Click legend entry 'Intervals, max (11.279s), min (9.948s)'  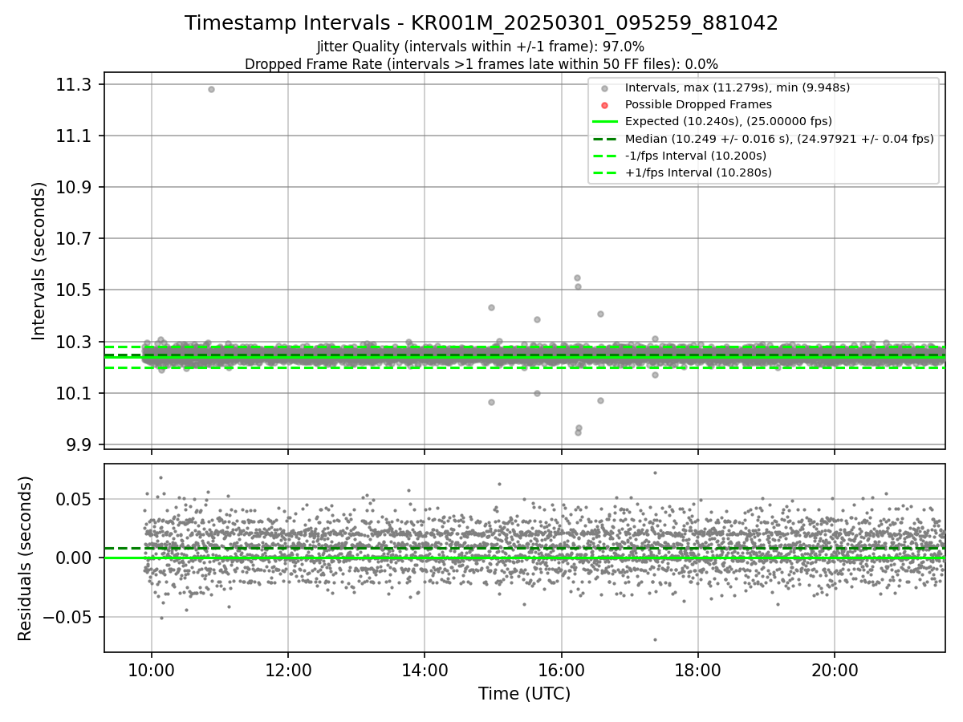tap(737, 87)
